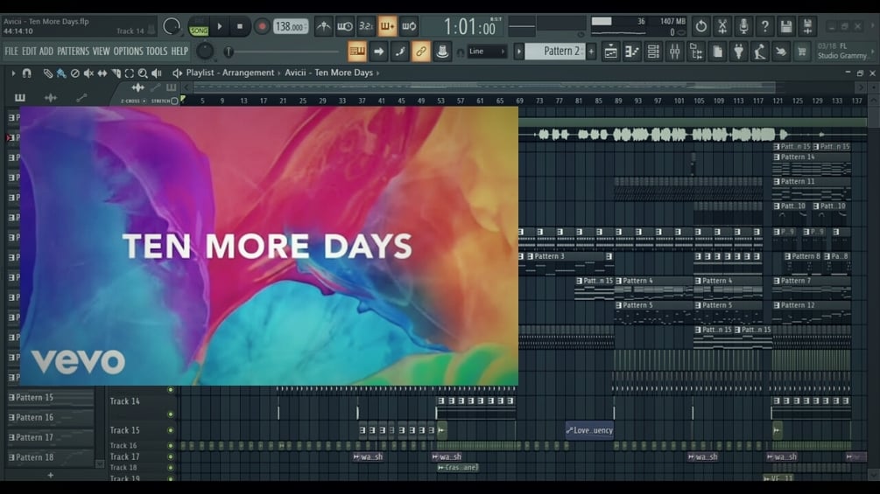Select the Slip tool in playlist toolbar
Viewport: 880px width, 494px height.
102,73
